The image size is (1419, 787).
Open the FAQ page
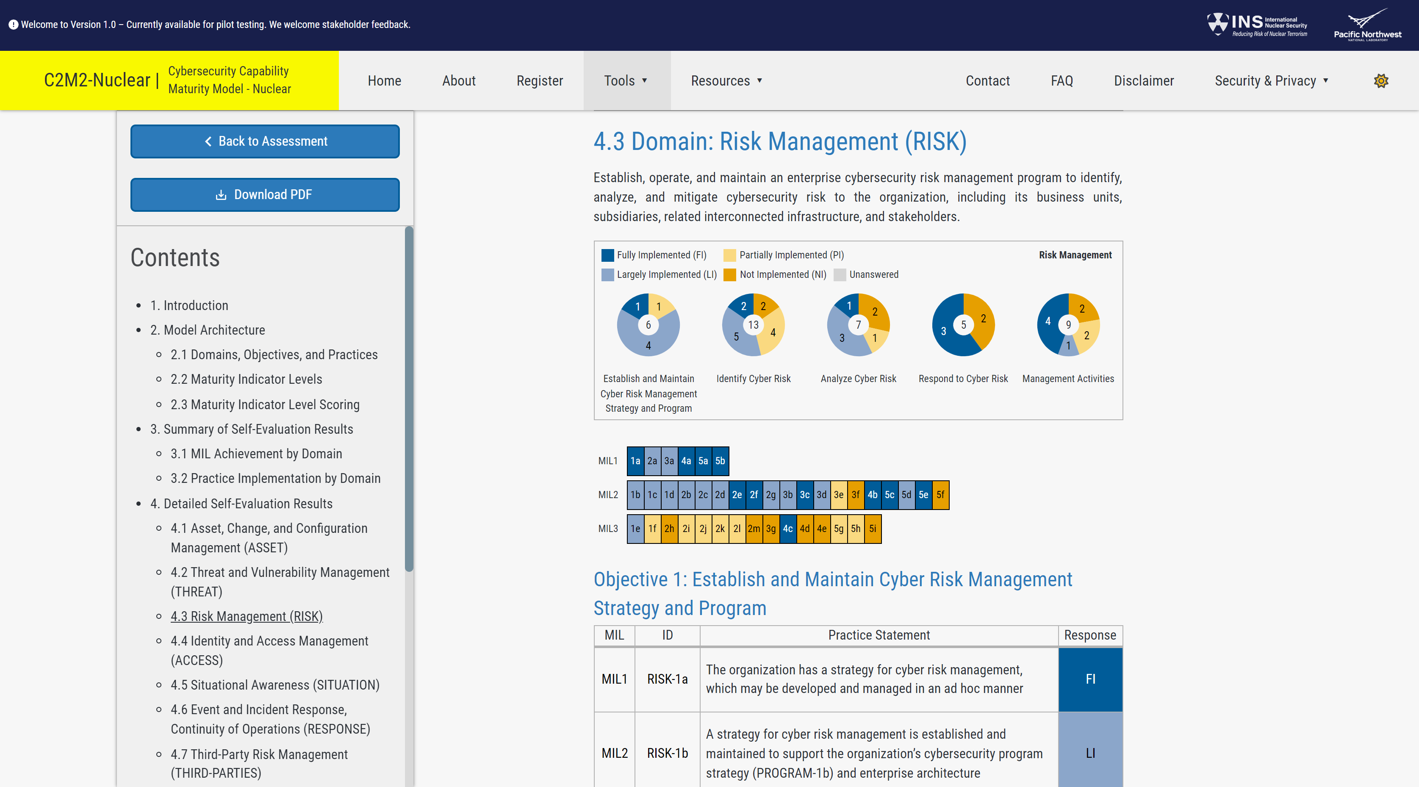1061,81
